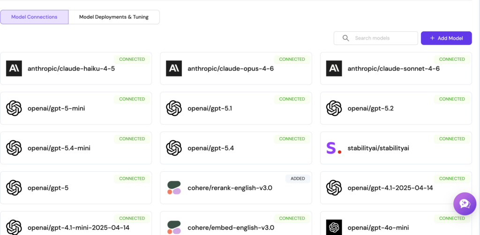Click CONNECTED badge on stabilityai card
Image resolution: width=480 pixels, height=235 pixels.
(x=452, y=139)
